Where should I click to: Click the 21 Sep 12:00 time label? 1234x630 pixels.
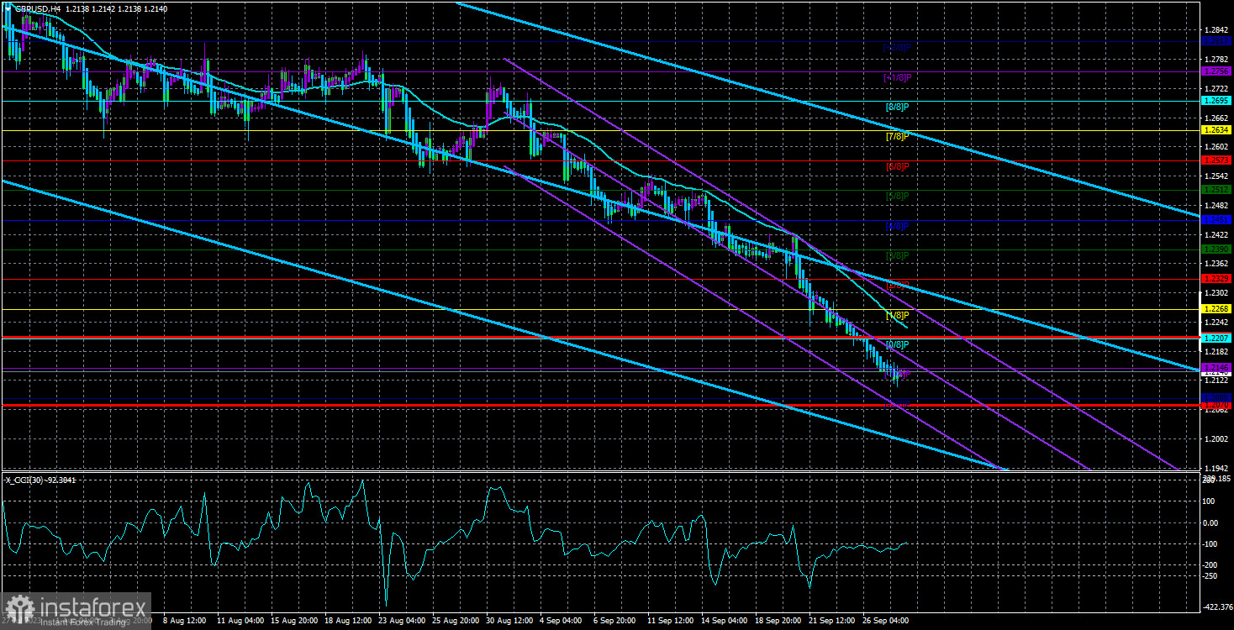pyautogui.click(x=833, y=622)
